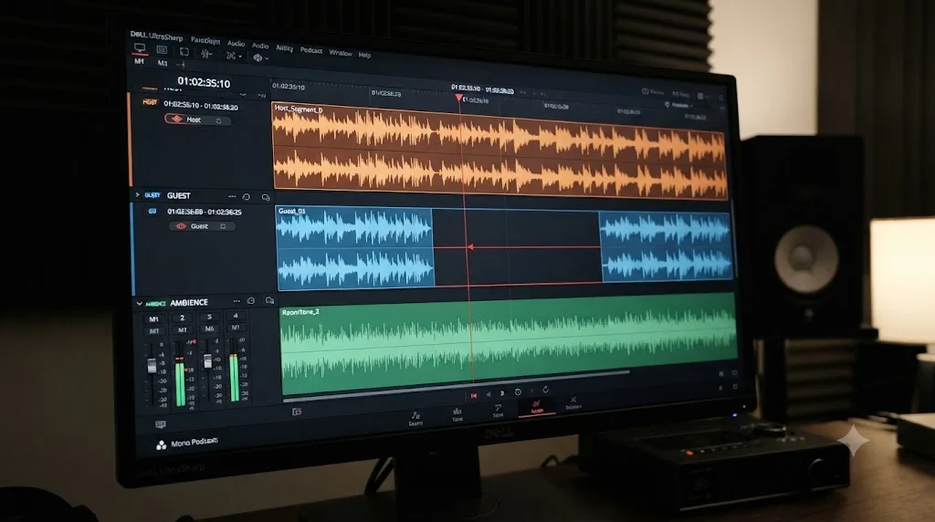Open GUEST track three-dot options menu
Image resolution: width=935 pixels, height=522 pixels.
pos(232,196)
